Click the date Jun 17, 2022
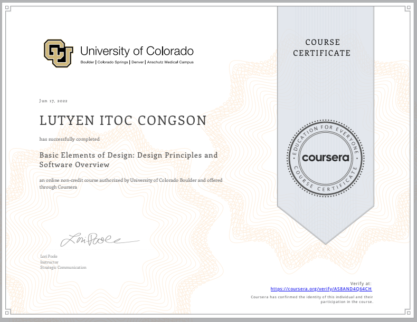 [53, 101]
